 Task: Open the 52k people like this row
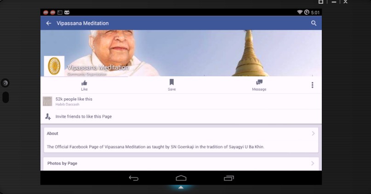tap(181, 101)
